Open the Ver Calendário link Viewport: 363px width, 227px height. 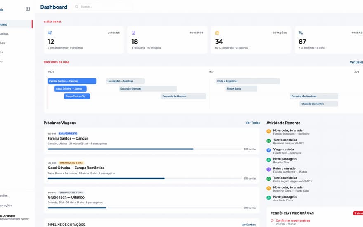(x=356, y=62)
